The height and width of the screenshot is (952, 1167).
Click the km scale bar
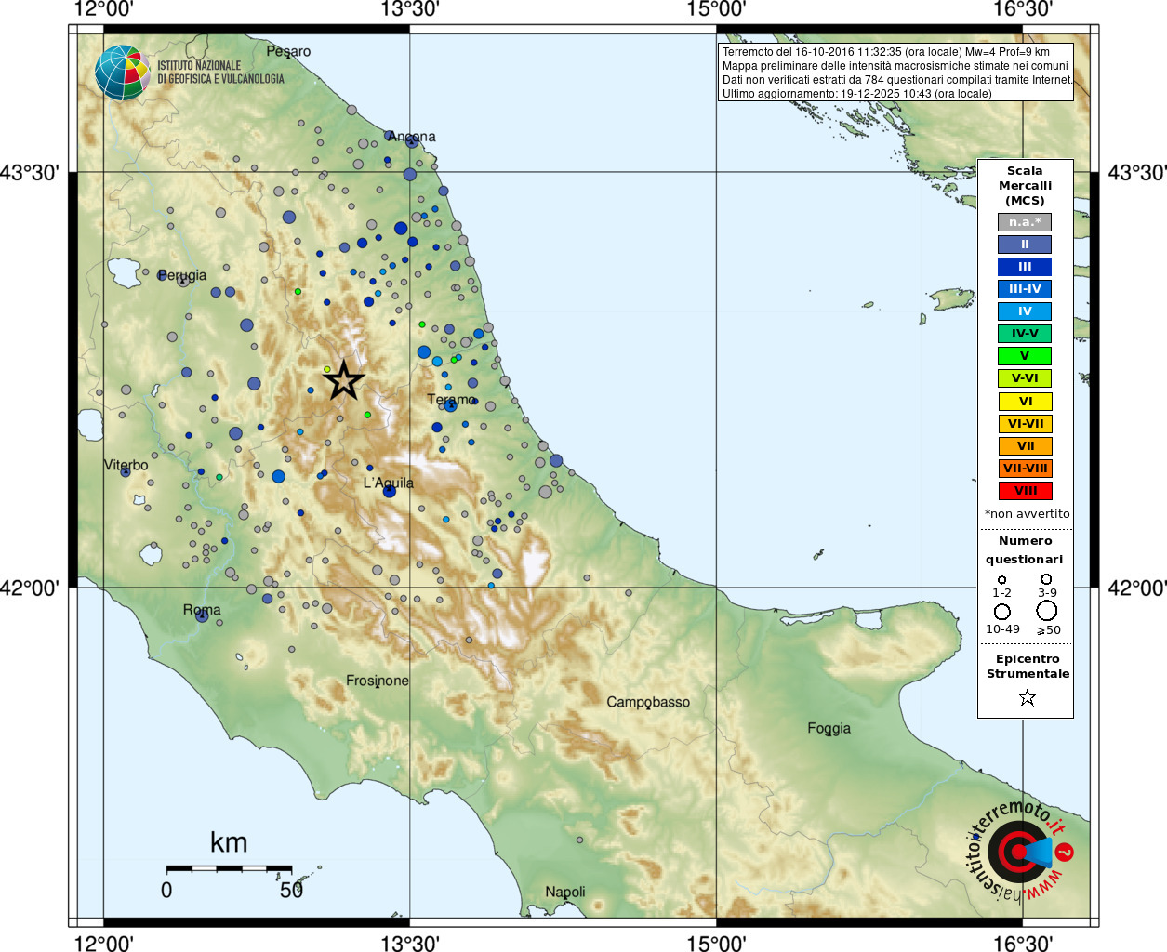coord(229,868)
